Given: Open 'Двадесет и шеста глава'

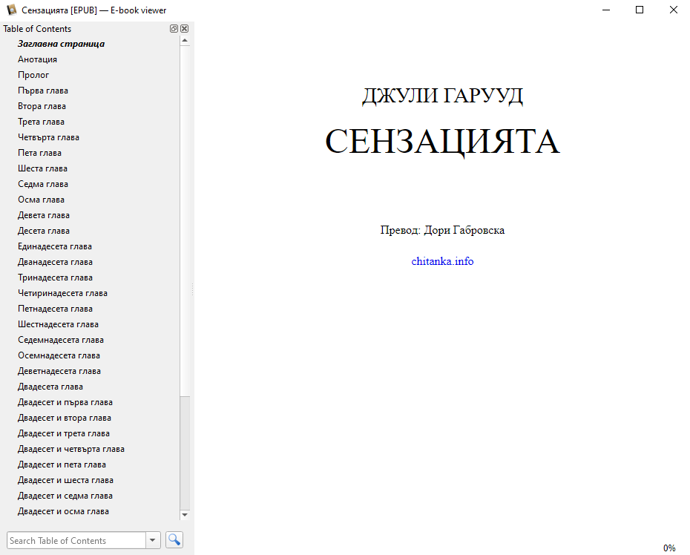Looking at the screenshot, I should tap(65, 480).
